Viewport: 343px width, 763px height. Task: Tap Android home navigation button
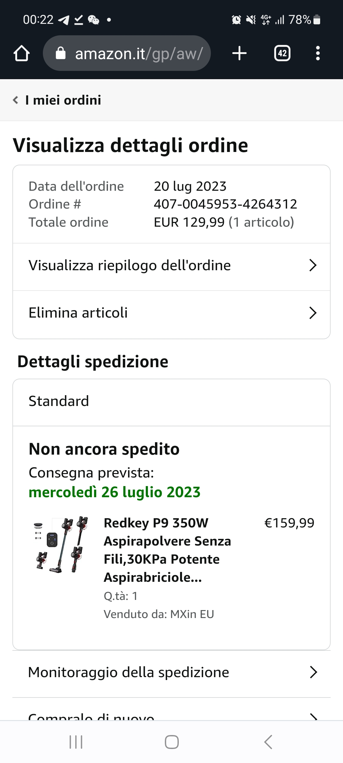[x=171, y=742]
